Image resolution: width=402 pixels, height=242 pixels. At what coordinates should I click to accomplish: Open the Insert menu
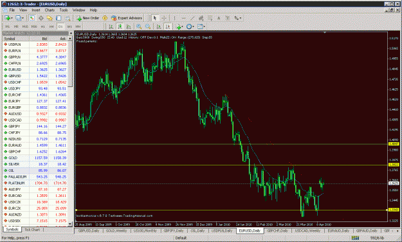pyautogui.click(x=36, y=10)
